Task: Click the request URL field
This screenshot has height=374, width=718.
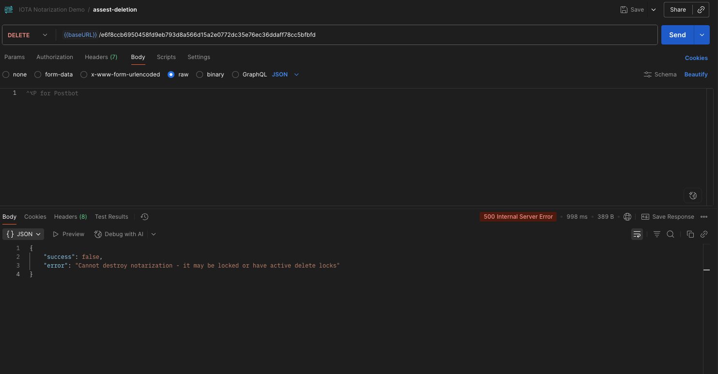Action: 339,34
